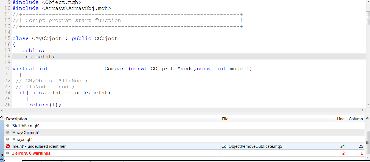This screenshot has height=162, width=370.
Task: Click 'if(this.meInt == node.meInt)' on line 24
Action: pyautogui.click(x=65, y=93)
